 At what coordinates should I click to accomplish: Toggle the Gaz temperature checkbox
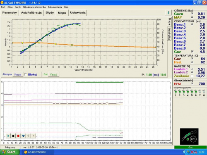192,59
